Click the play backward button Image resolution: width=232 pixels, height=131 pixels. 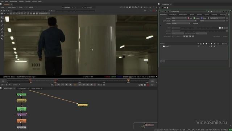point(70,85)
